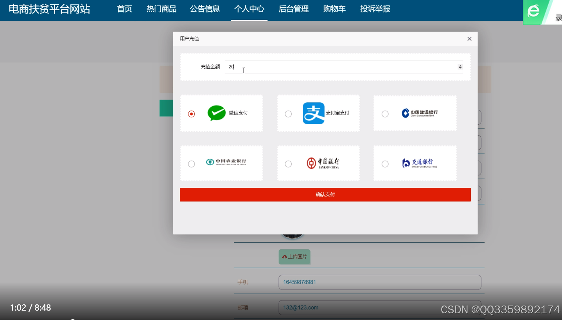Viewport: 562px width, 320px height.
Task: Focus the 充值金额 recharge amount field
Action: [344, 67]
